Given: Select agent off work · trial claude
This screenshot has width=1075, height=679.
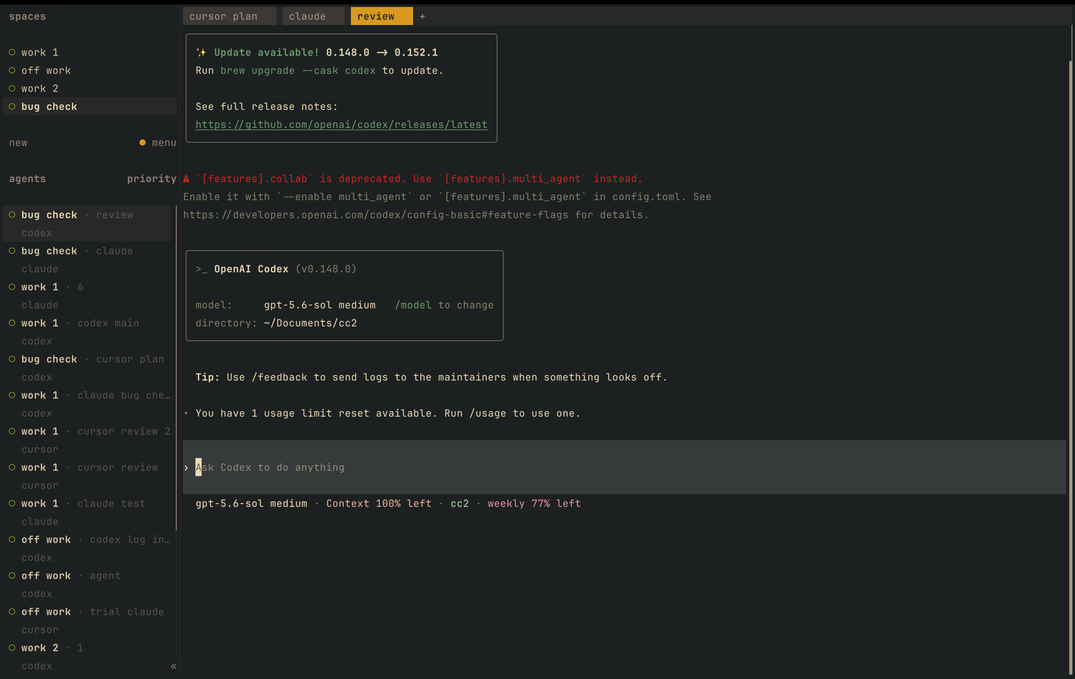Looking at the screenshot, I should pos(87,620).
